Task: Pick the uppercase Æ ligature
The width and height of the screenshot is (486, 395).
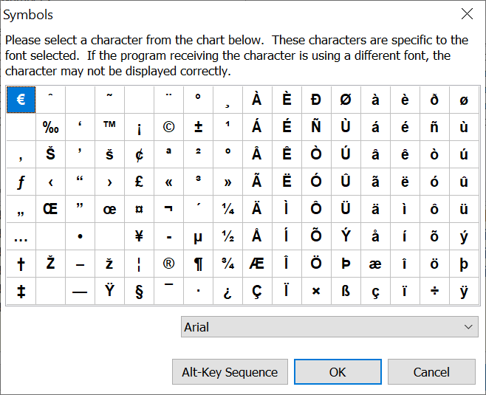Action: click(257, 264)
